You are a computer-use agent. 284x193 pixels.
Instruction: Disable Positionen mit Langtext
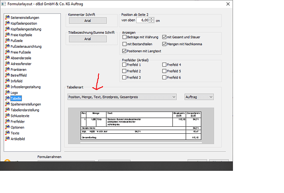(124, 51)
